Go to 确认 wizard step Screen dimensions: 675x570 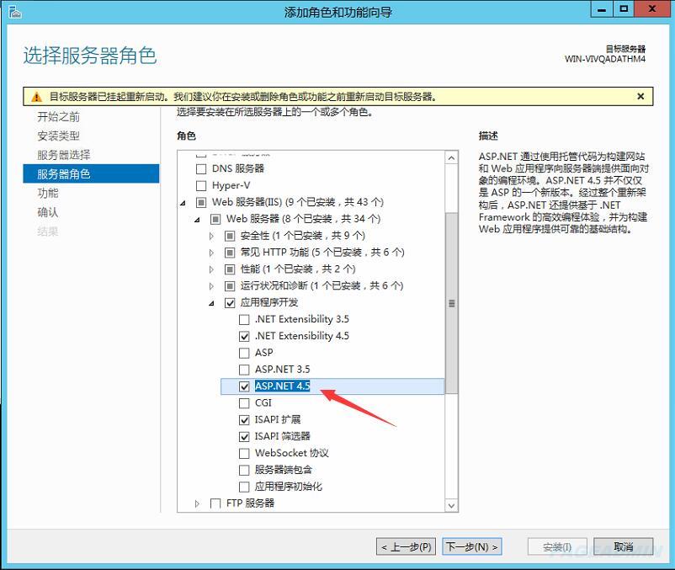[48, 212]
